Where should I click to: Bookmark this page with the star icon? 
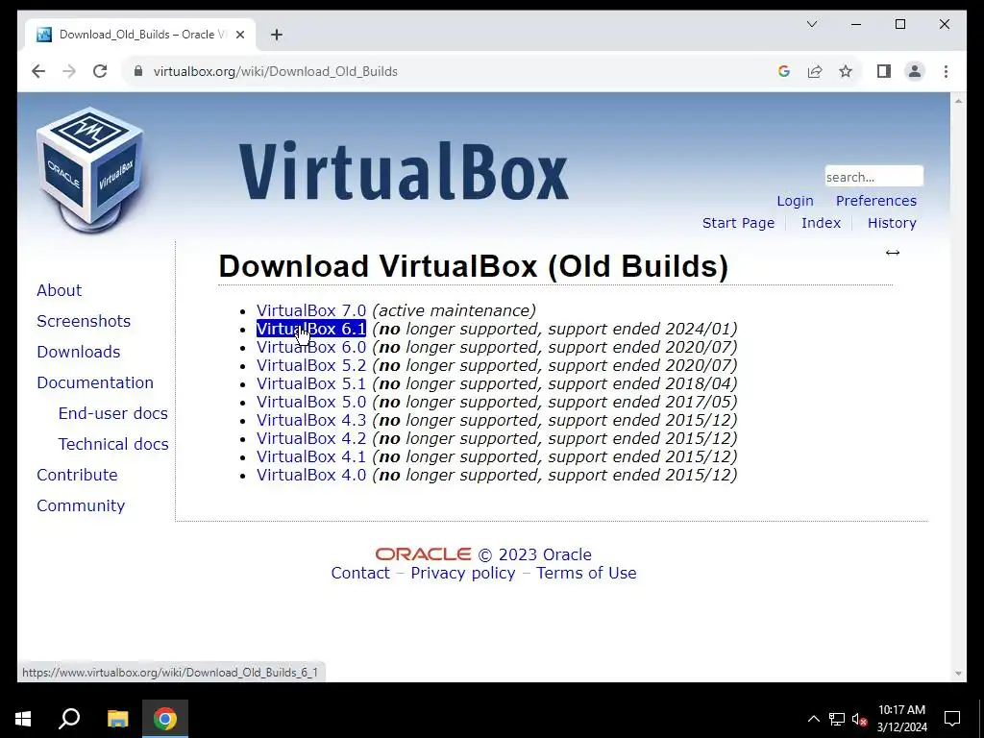[846, 71]
